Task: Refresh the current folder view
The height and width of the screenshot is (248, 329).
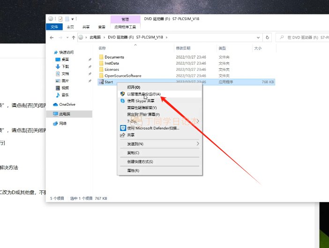Action: click(x=267, y=37)
